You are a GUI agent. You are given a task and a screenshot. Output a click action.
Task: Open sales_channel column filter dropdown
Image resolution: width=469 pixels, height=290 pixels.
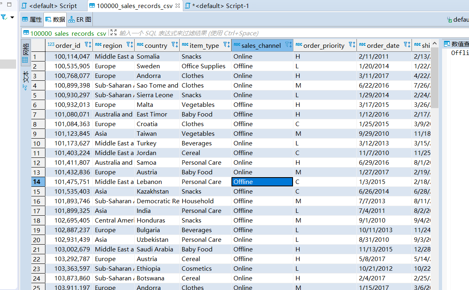click(288, 45)
